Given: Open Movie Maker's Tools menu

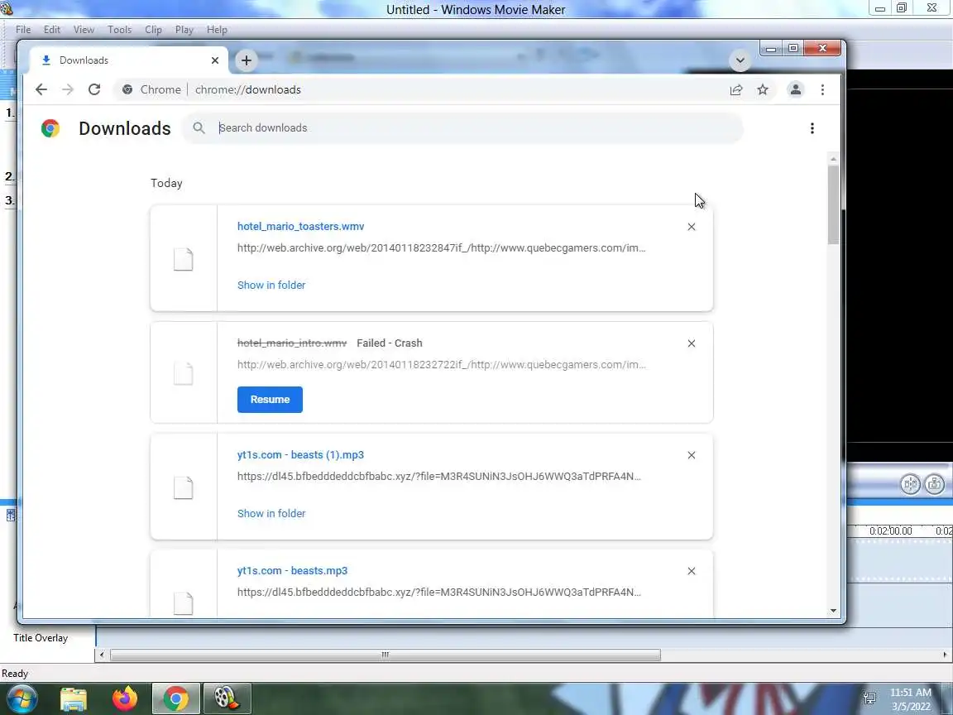Looking at the screenshot, I should 119,29.
